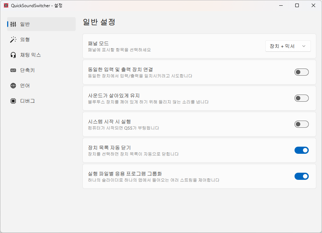This screenshot has height=233, width=322.
Task: Click the 동일한 입력 및 출력 장치 연결 title
Action: pos(120,70)
